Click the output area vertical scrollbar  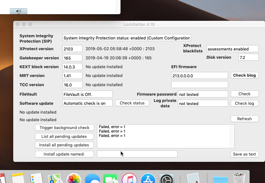232,136
